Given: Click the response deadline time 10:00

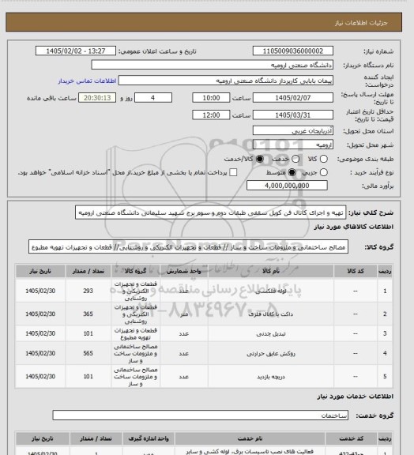Looking at the screenshot, I should point(211,98).
